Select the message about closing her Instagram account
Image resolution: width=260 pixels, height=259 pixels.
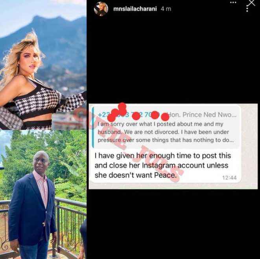point(162,165)
